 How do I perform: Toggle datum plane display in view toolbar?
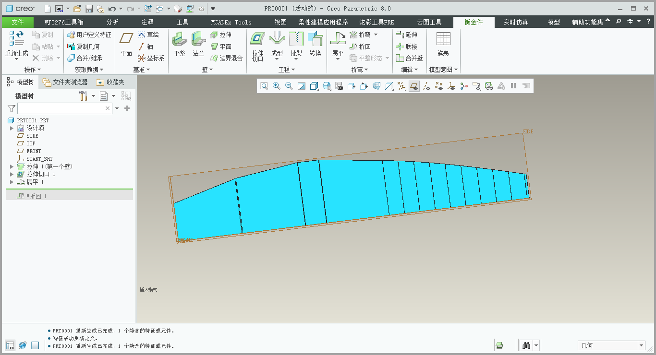414,86
